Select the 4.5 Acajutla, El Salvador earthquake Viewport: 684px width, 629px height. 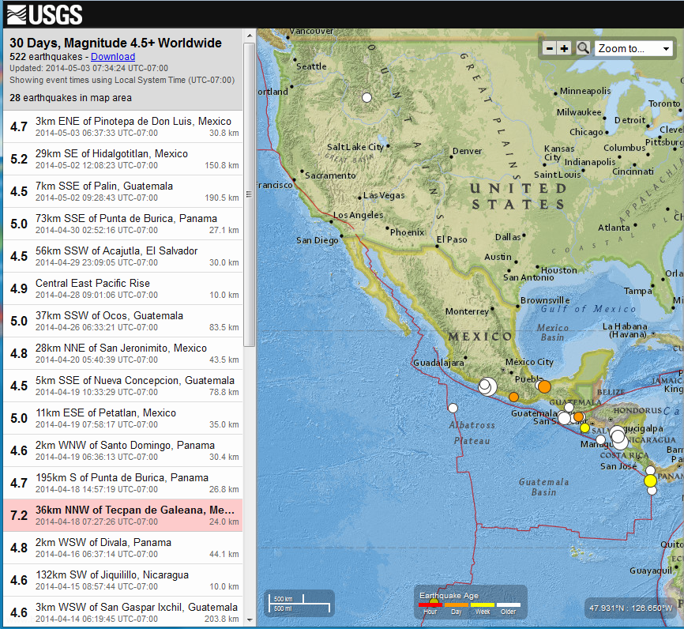tap(123, 256)
